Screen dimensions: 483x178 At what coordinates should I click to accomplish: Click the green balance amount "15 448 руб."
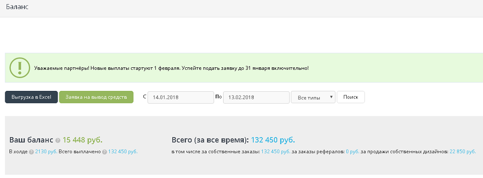click(x=83, y=140)
